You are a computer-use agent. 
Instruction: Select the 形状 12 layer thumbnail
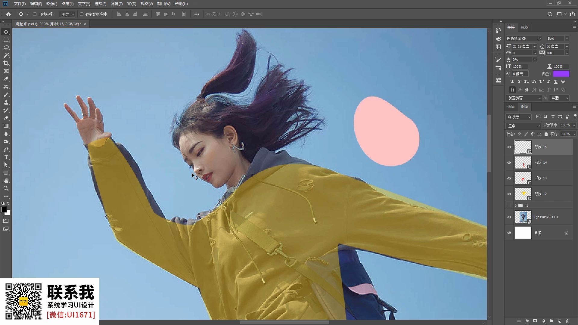point(523,194)
